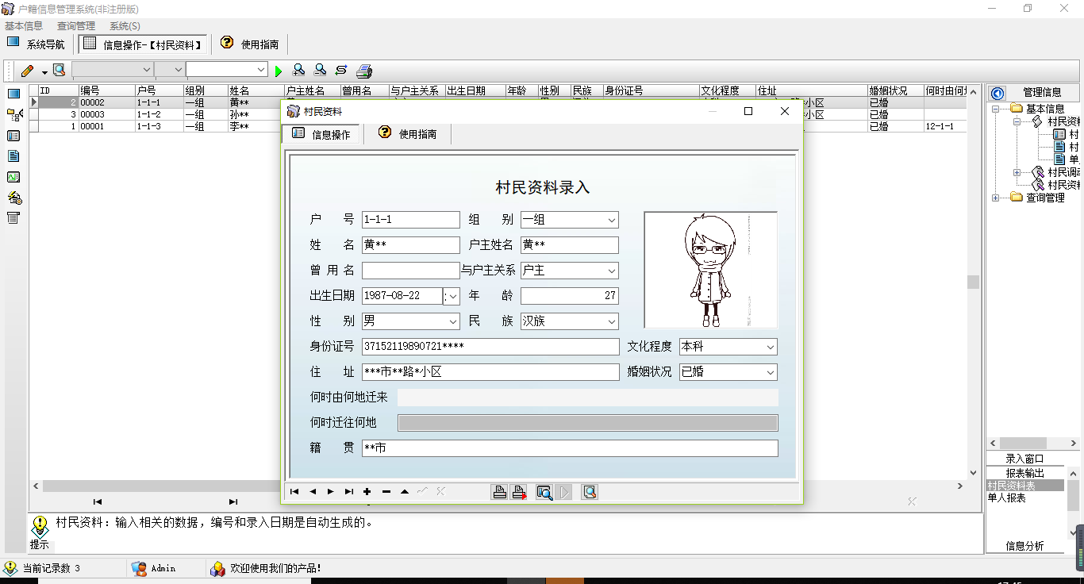Click the magnifier document preview icon beside pencil
Viewport: 1084px width, 584px height.
point(59,70)
